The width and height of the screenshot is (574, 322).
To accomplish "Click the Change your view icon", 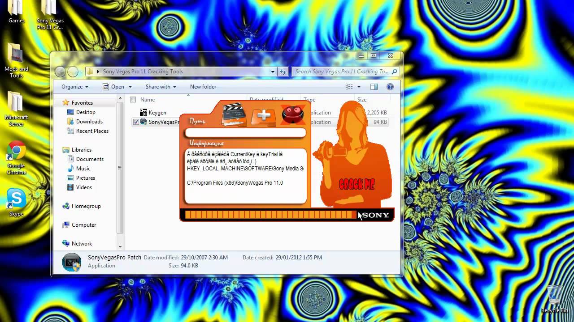I will pos(349,87).
